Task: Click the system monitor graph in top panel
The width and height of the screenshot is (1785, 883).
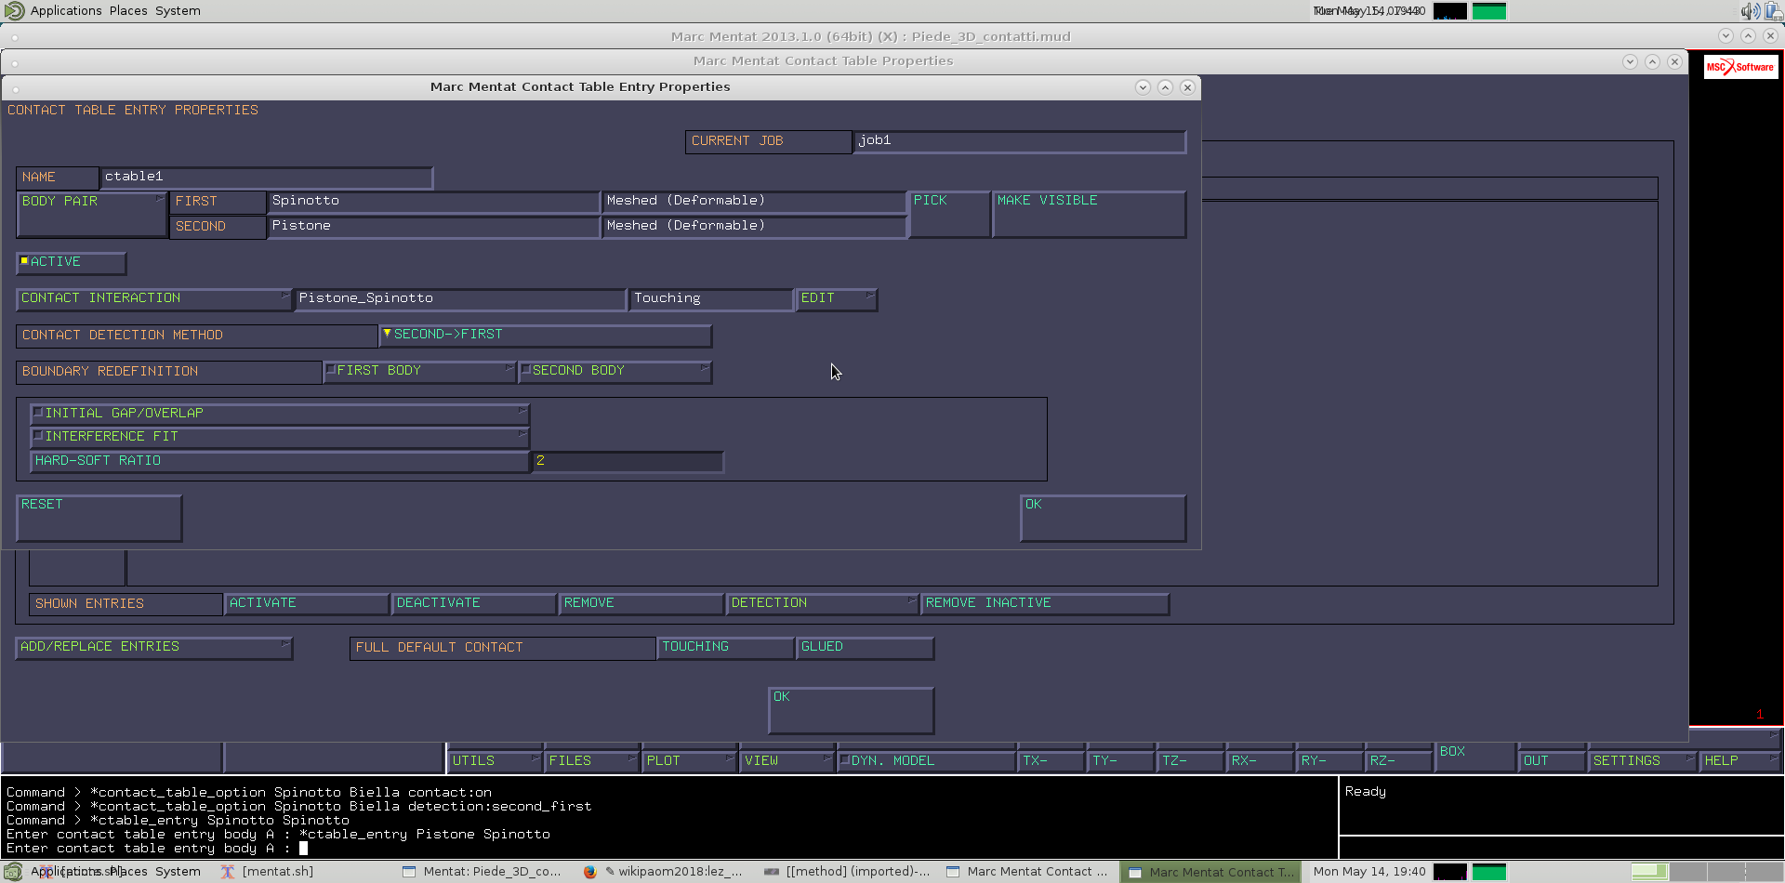Action: [x=1449, y=11]
